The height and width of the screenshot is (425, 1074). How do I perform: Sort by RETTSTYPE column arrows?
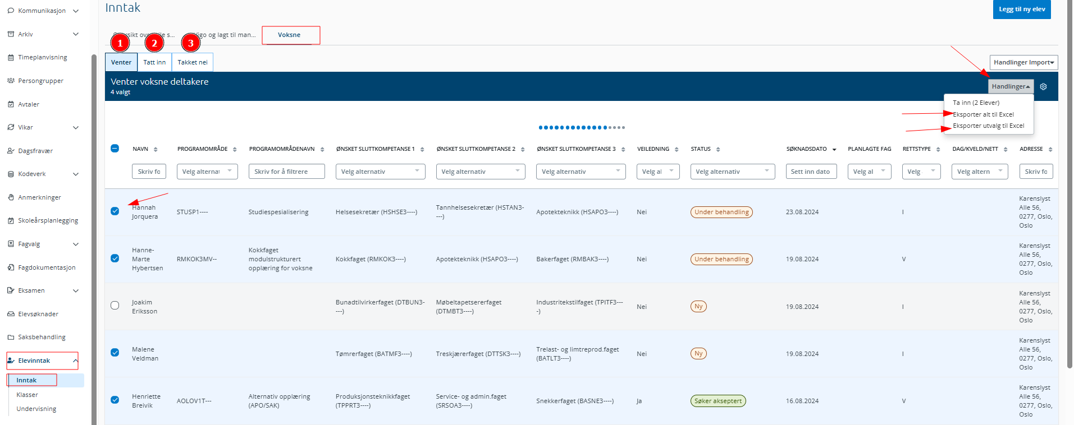pyautogui.click(x=938, y=149)
